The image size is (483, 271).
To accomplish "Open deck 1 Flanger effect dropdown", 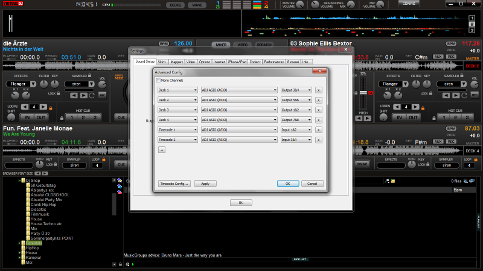I will click(x=33, y=84).
